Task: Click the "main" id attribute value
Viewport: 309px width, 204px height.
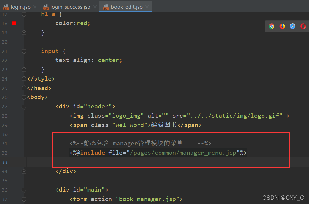Action: 94,190
